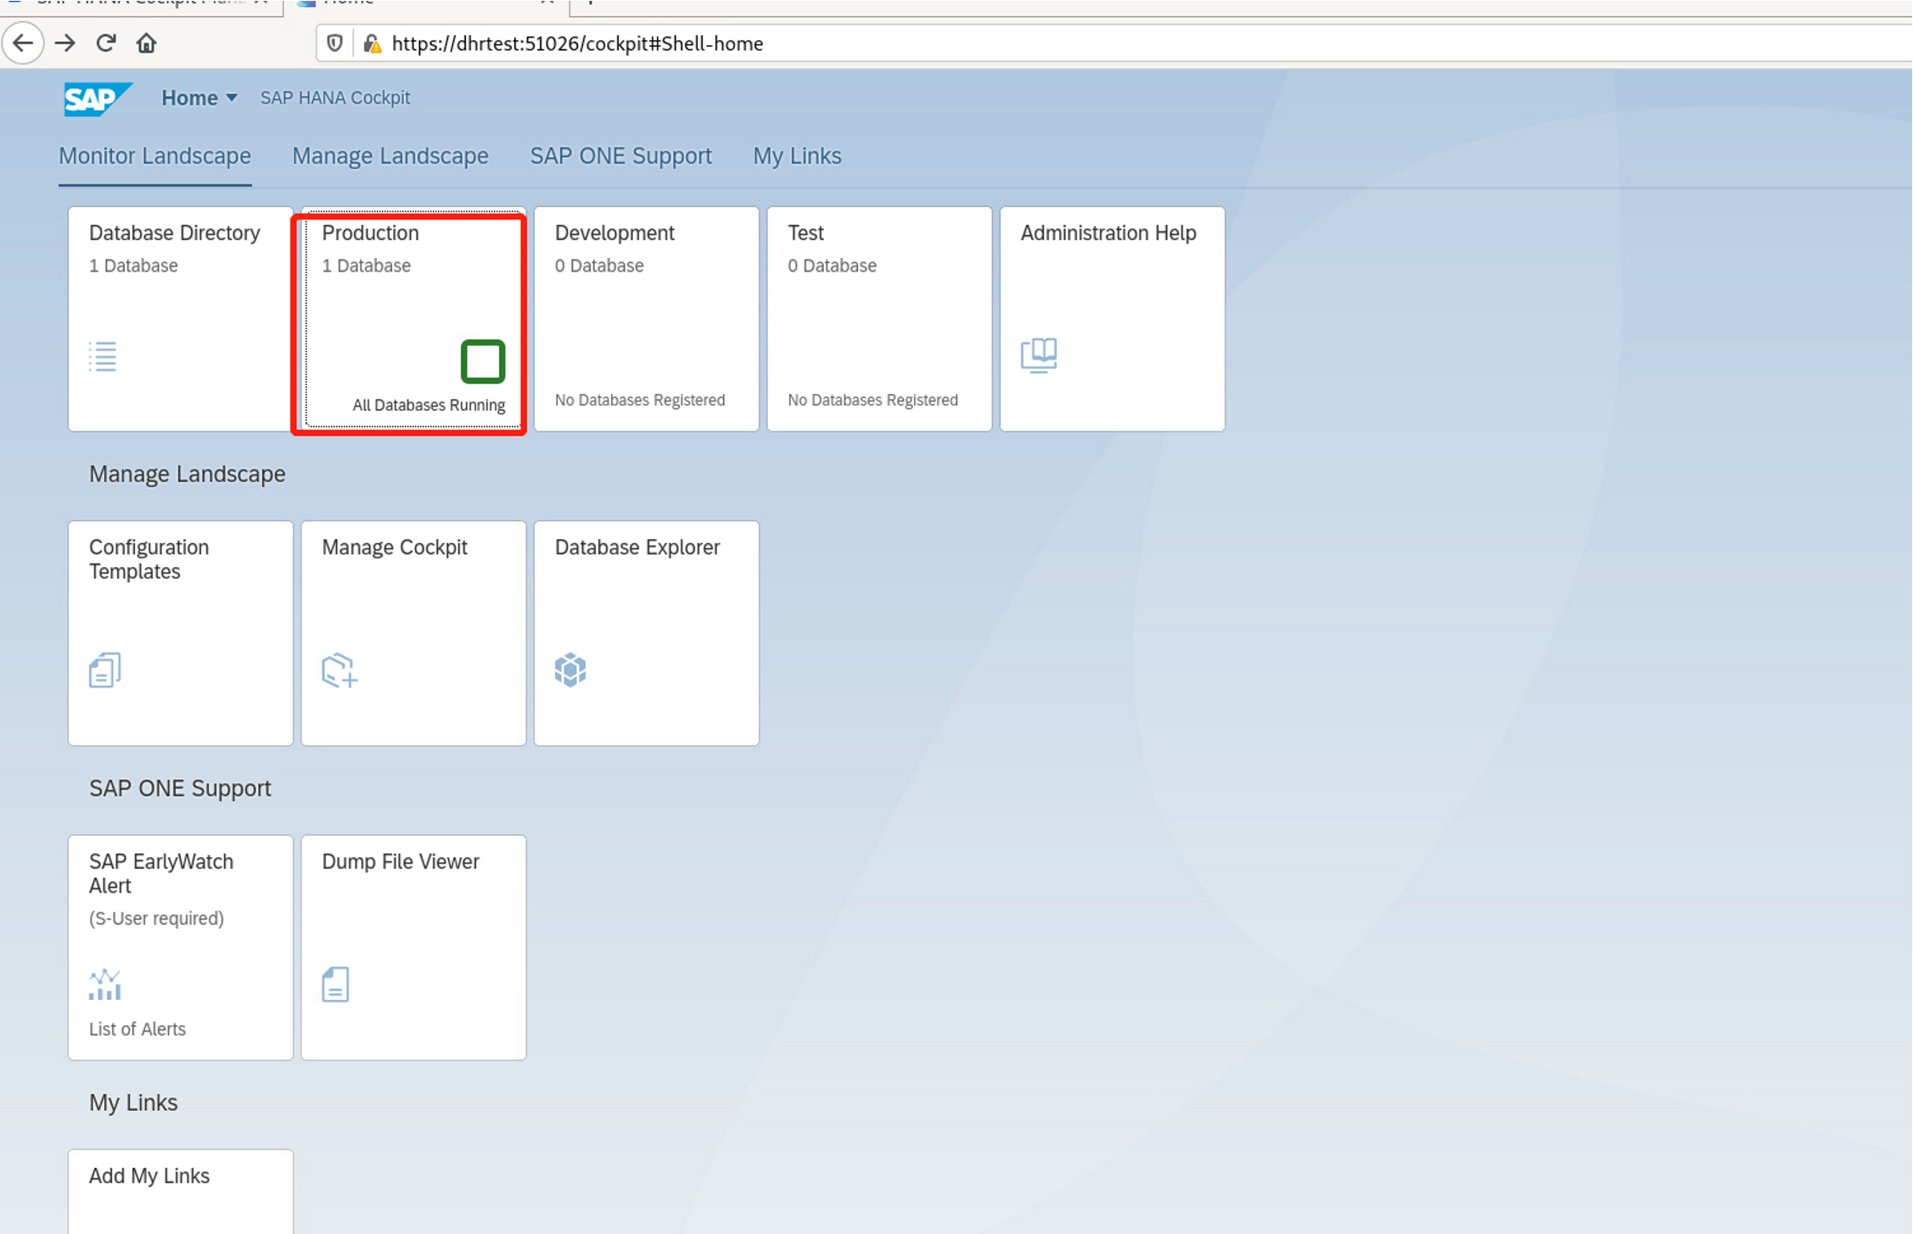This screenshot has width=1913, height=1234.
Task: Click the Dump File Viewer document icon
Action: [335, 984]
